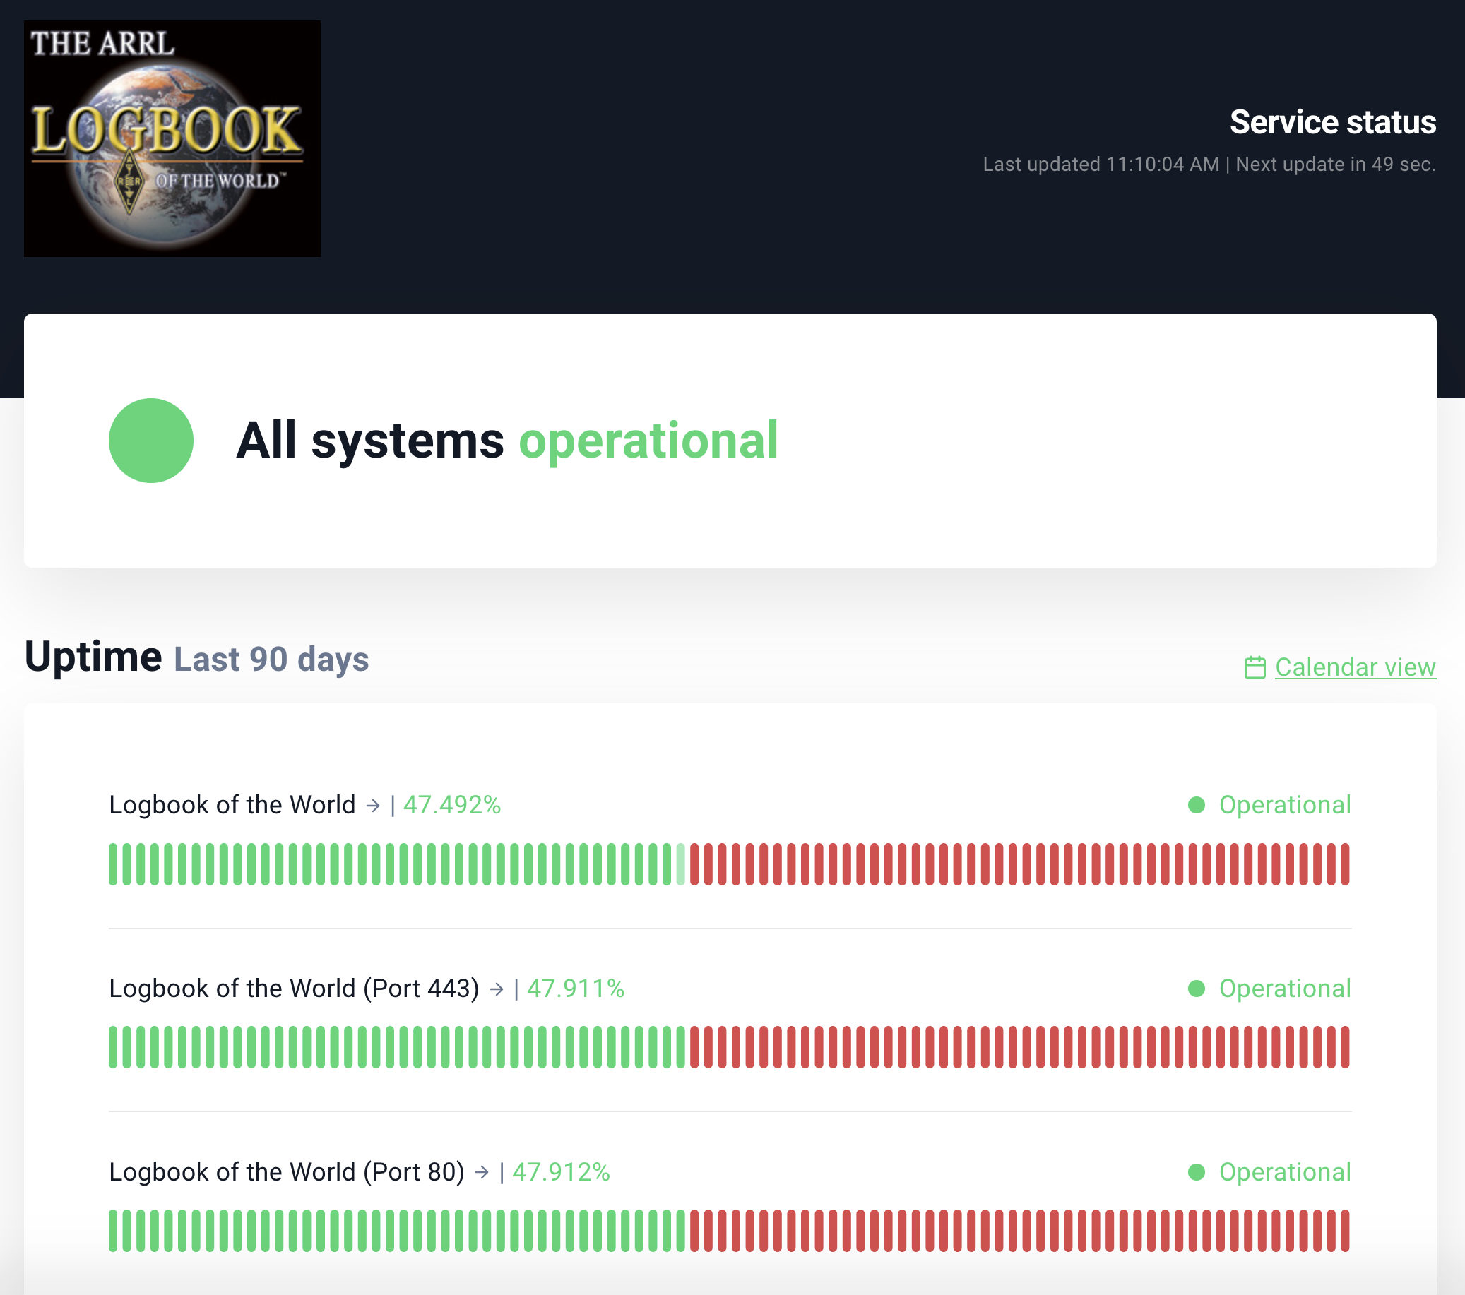Screen dimensions: 1465x1295
Task: Click the Uptime Last 90 days heading
Action: (196, 657)
